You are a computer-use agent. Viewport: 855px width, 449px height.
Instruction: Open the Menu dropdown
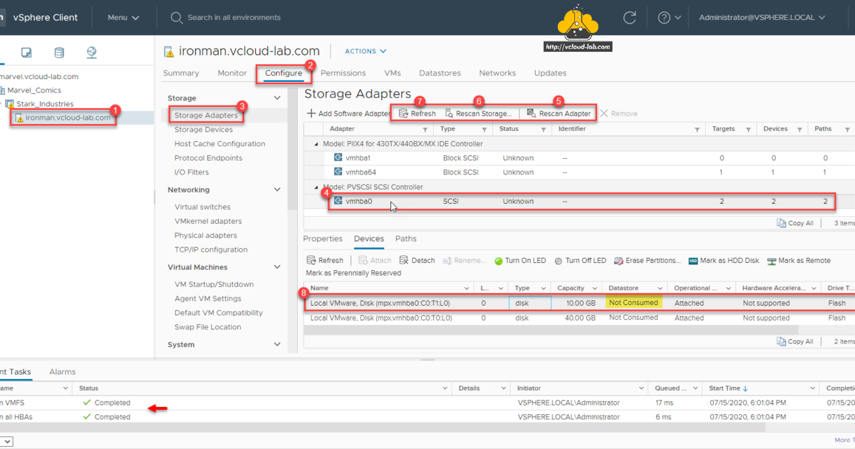[123, 18]
